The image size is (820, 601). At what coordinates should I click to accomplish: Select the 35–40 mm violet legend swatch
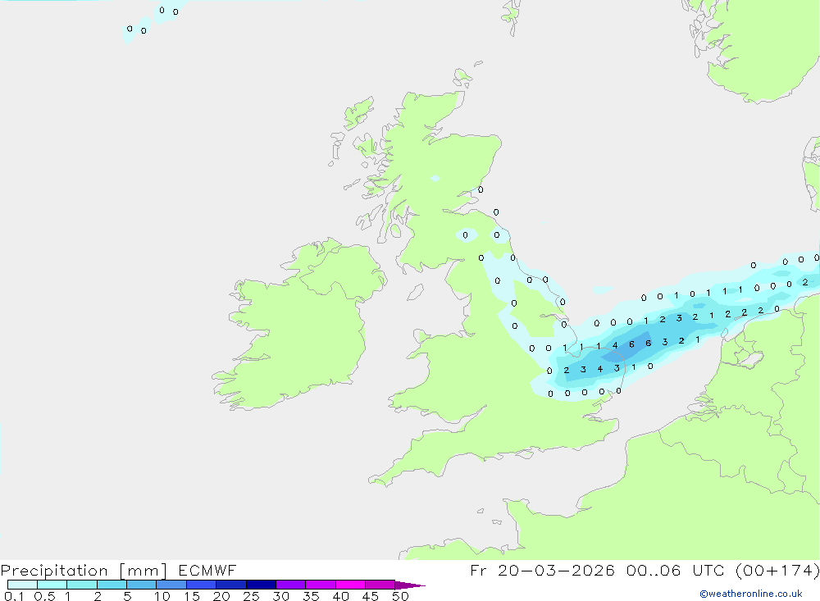coord(320,585)
